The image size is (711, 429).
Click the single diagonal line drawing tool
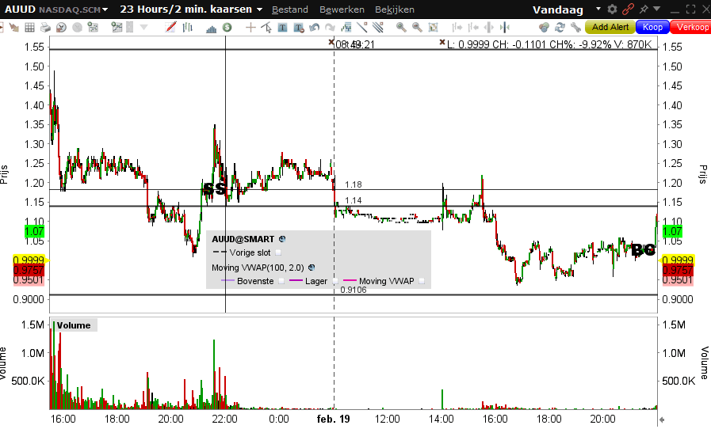(x=362, y=28)
